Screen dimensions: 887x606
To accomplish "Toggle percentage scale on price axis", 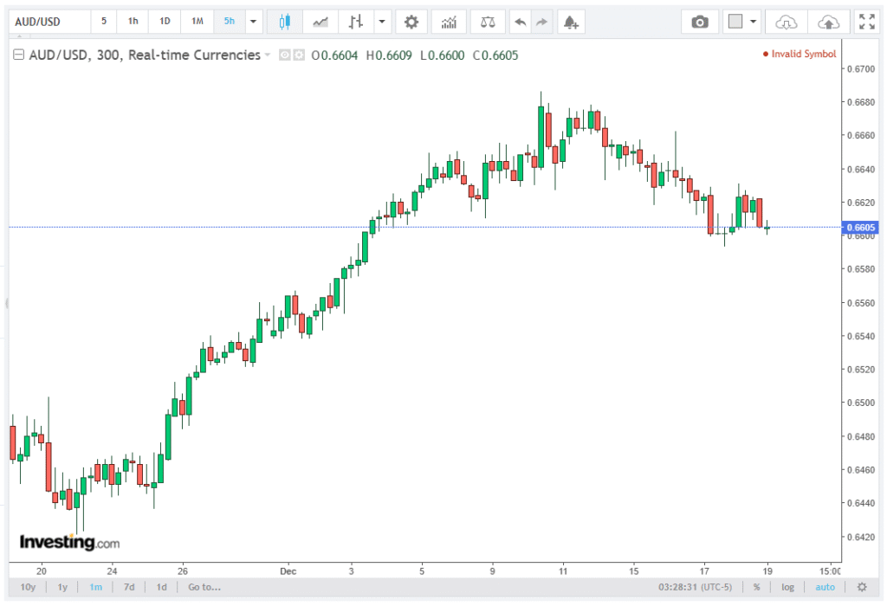I will 756,587.
